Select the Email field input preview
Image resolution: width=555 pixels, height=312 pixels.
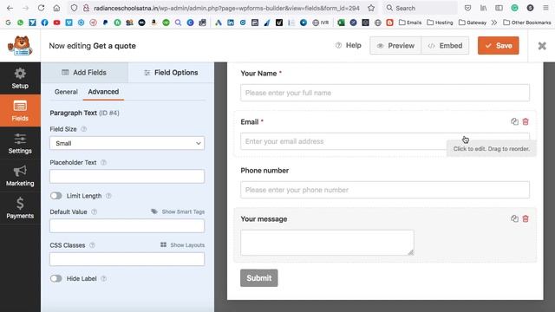pos(385,141)
